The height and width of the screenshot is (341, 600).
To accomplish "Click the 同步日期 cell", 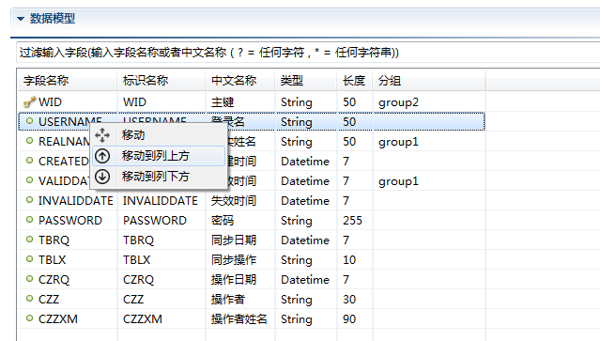I will [240, 240].
